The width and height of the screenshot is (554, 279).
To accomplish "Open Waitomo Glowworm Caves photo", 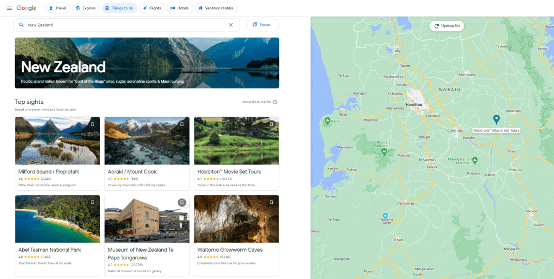I will (236, 219).
